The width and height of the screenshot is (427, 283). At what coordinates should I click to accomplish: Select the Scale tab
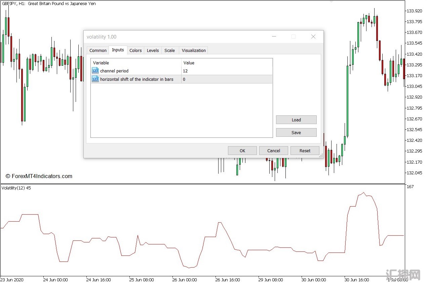(169, 50)
